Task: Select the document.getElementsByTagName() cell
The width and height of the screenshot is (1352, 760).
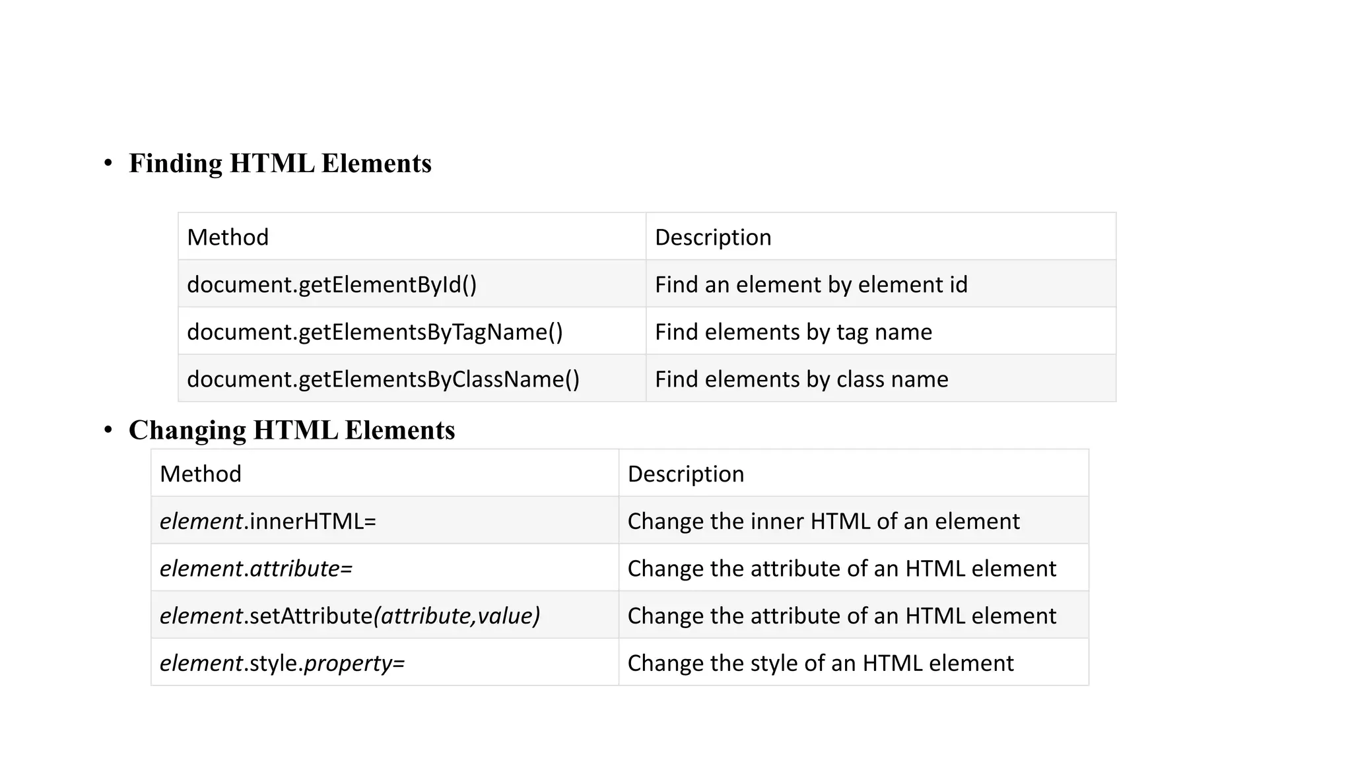Action: [374, 332]
